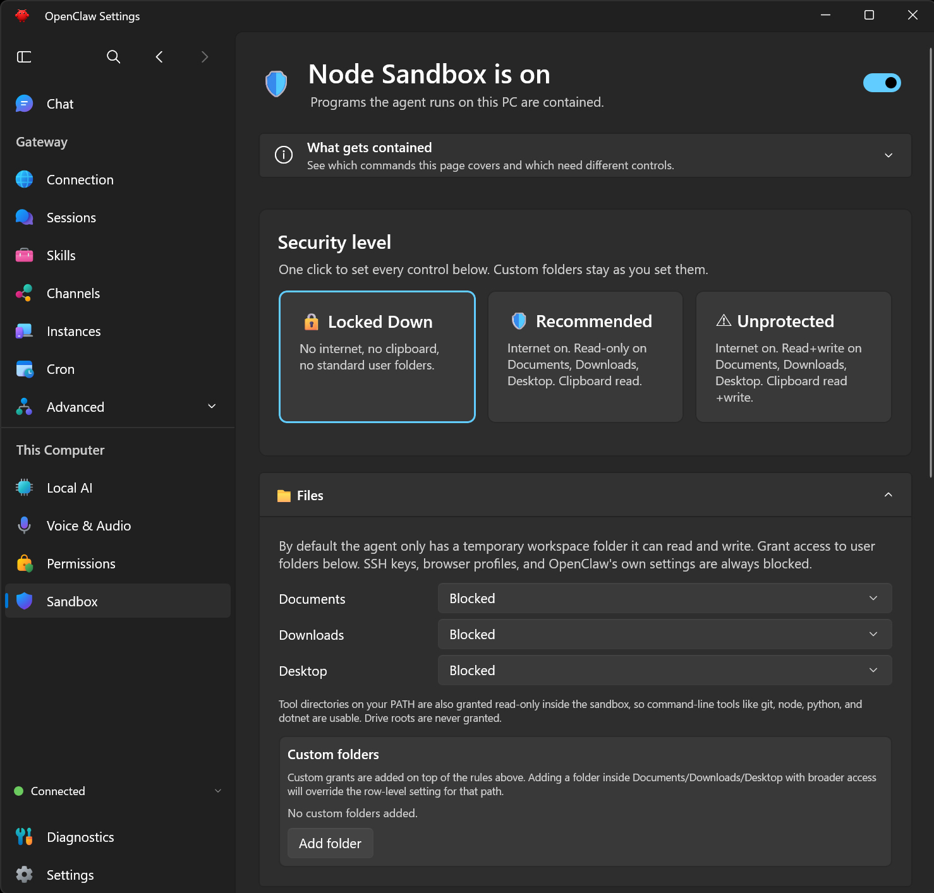The height and width of the screenshot is (893, 934).
Task: Select the Recommended security level
Action: click(x=585, y=357)
